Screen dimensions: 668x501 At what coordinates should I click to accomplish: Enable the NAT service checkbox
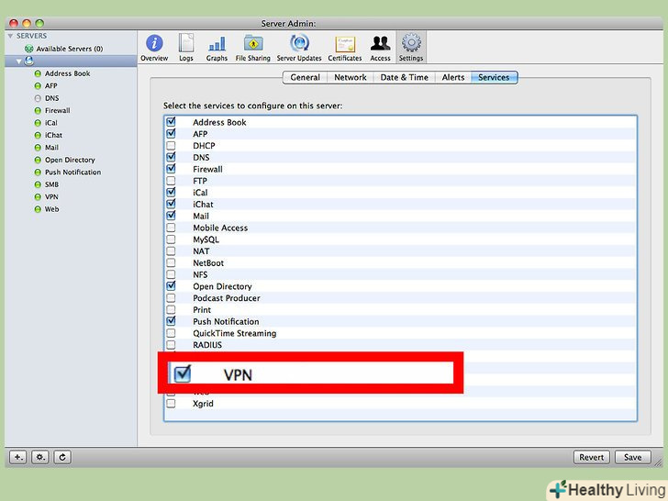[x=171, y=250]
